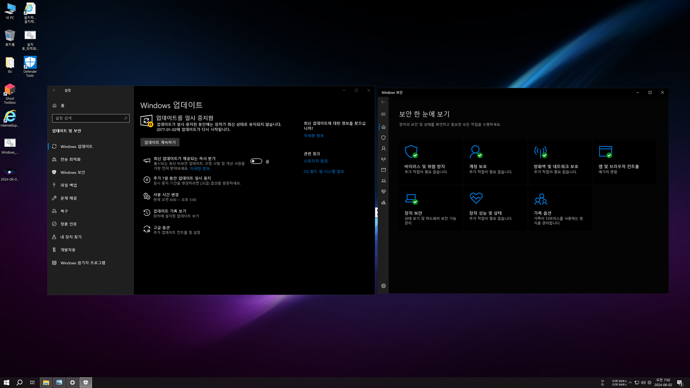This screenshot has width=690, height=388.
Task: Select the Etc folder on desktop
Action: click(10, 65)
